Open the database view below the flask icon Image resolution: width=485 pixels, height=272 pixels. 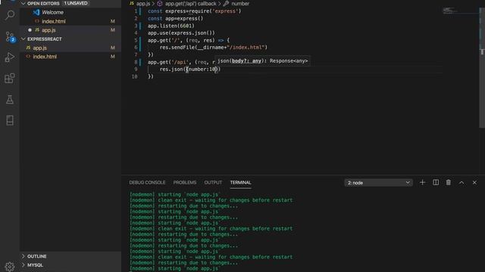coord(10,120)
